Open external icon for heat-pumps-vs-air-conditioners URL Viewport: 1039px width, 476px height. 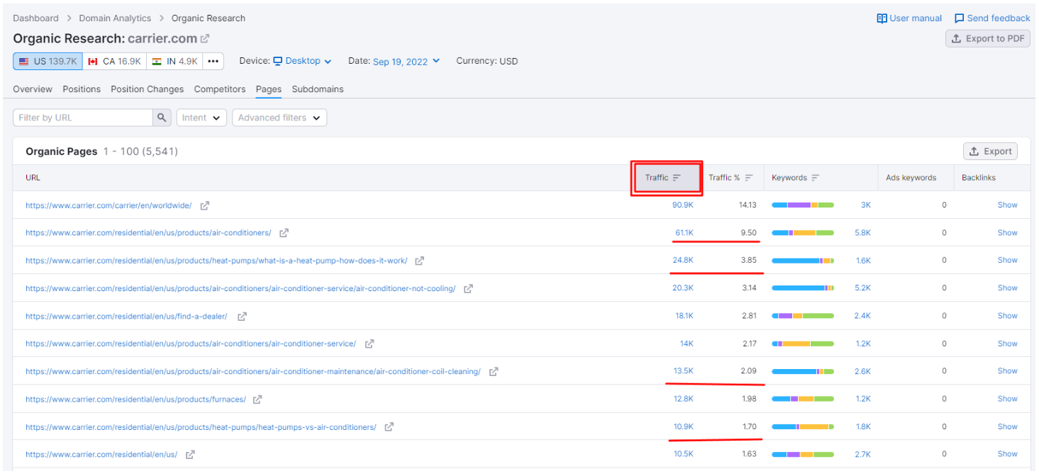[x=389, y=427]
